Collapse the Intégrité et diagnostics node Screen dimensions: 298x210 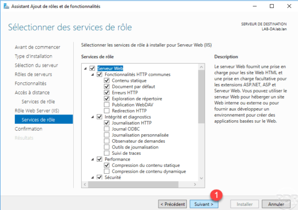(x=93, y=117)
